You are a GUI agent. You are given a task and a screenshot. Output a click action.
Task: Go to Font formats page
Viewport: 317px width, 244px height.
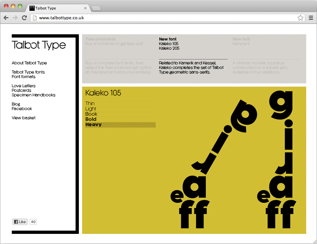coord(24,77)
